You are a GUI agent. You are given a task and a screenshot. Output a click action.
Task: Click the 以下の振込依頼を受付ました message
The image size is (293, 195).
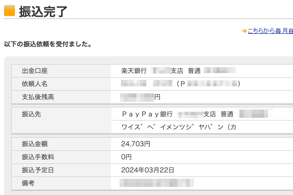point(48,44)
